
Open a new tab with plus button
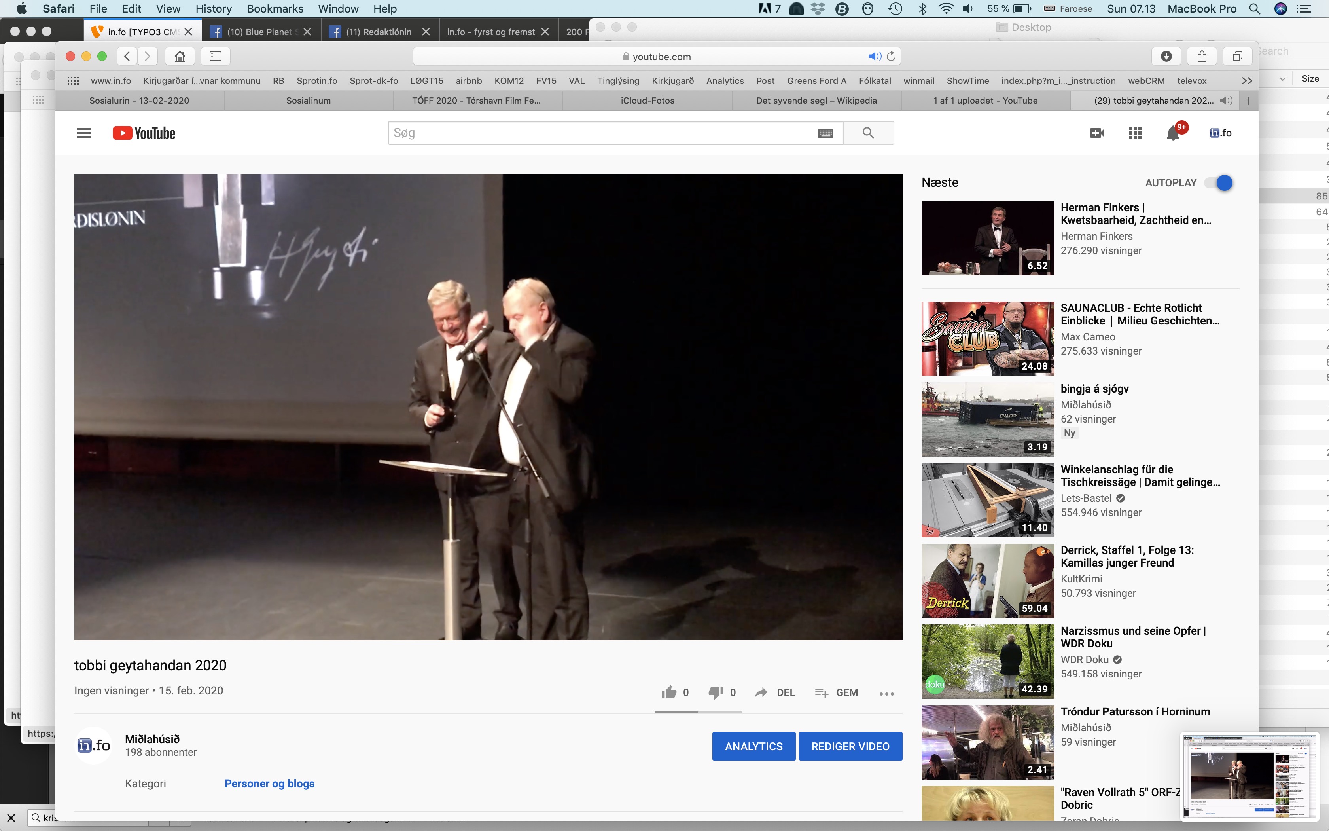click(x=1248, y=101)
